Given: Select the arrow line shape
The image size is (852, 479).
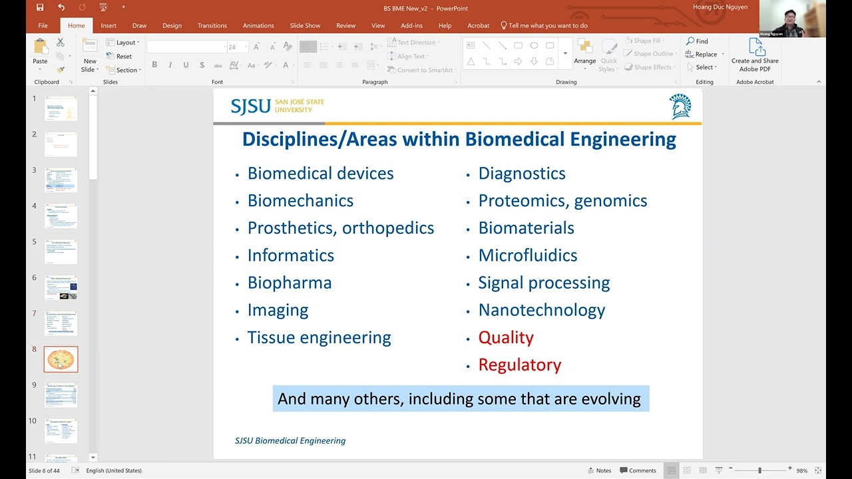Looking at the screenshot, I should (502, 45).
